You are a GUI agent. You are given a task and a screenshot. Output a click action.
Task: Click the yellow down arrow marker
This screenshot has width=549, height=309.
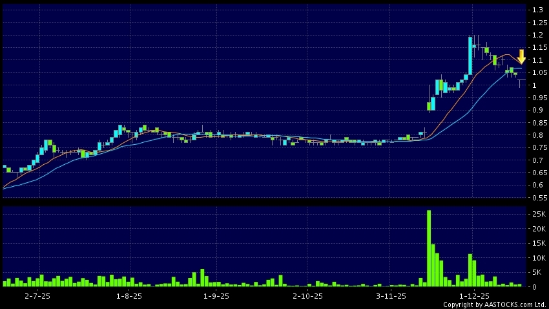pyautogui.click(x=521, y=57)
